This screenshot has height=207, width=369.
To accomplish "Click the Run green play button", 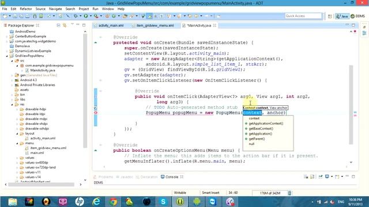I will click(86, 16).
